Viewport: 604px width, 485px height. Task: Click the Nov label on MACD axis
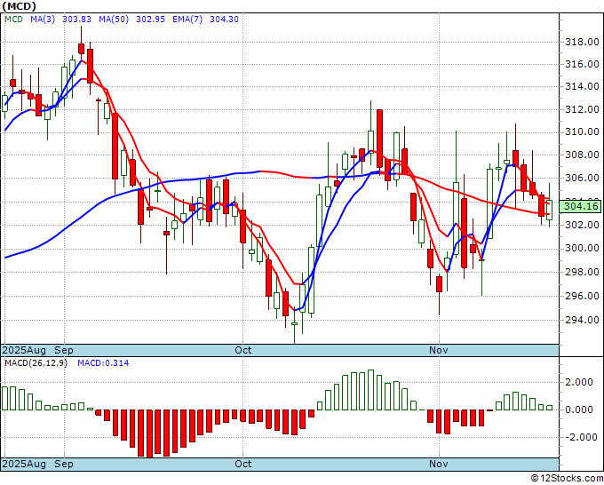pyautogui.click(x=439, y=464)
